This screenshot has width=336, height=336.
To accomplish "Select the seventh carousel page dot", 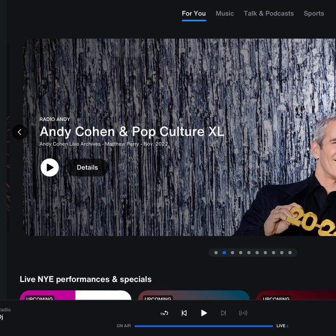I will point(265,252).
